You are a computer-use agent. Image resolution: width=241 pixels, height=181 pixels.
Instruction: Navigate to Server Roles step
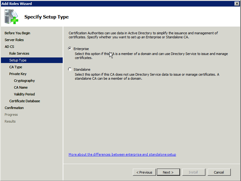click(x=14, y=40)
